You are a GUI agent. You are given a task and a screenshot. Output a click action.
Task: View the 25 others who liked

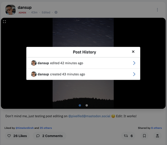pyautogui.click(x=46, y=128)
